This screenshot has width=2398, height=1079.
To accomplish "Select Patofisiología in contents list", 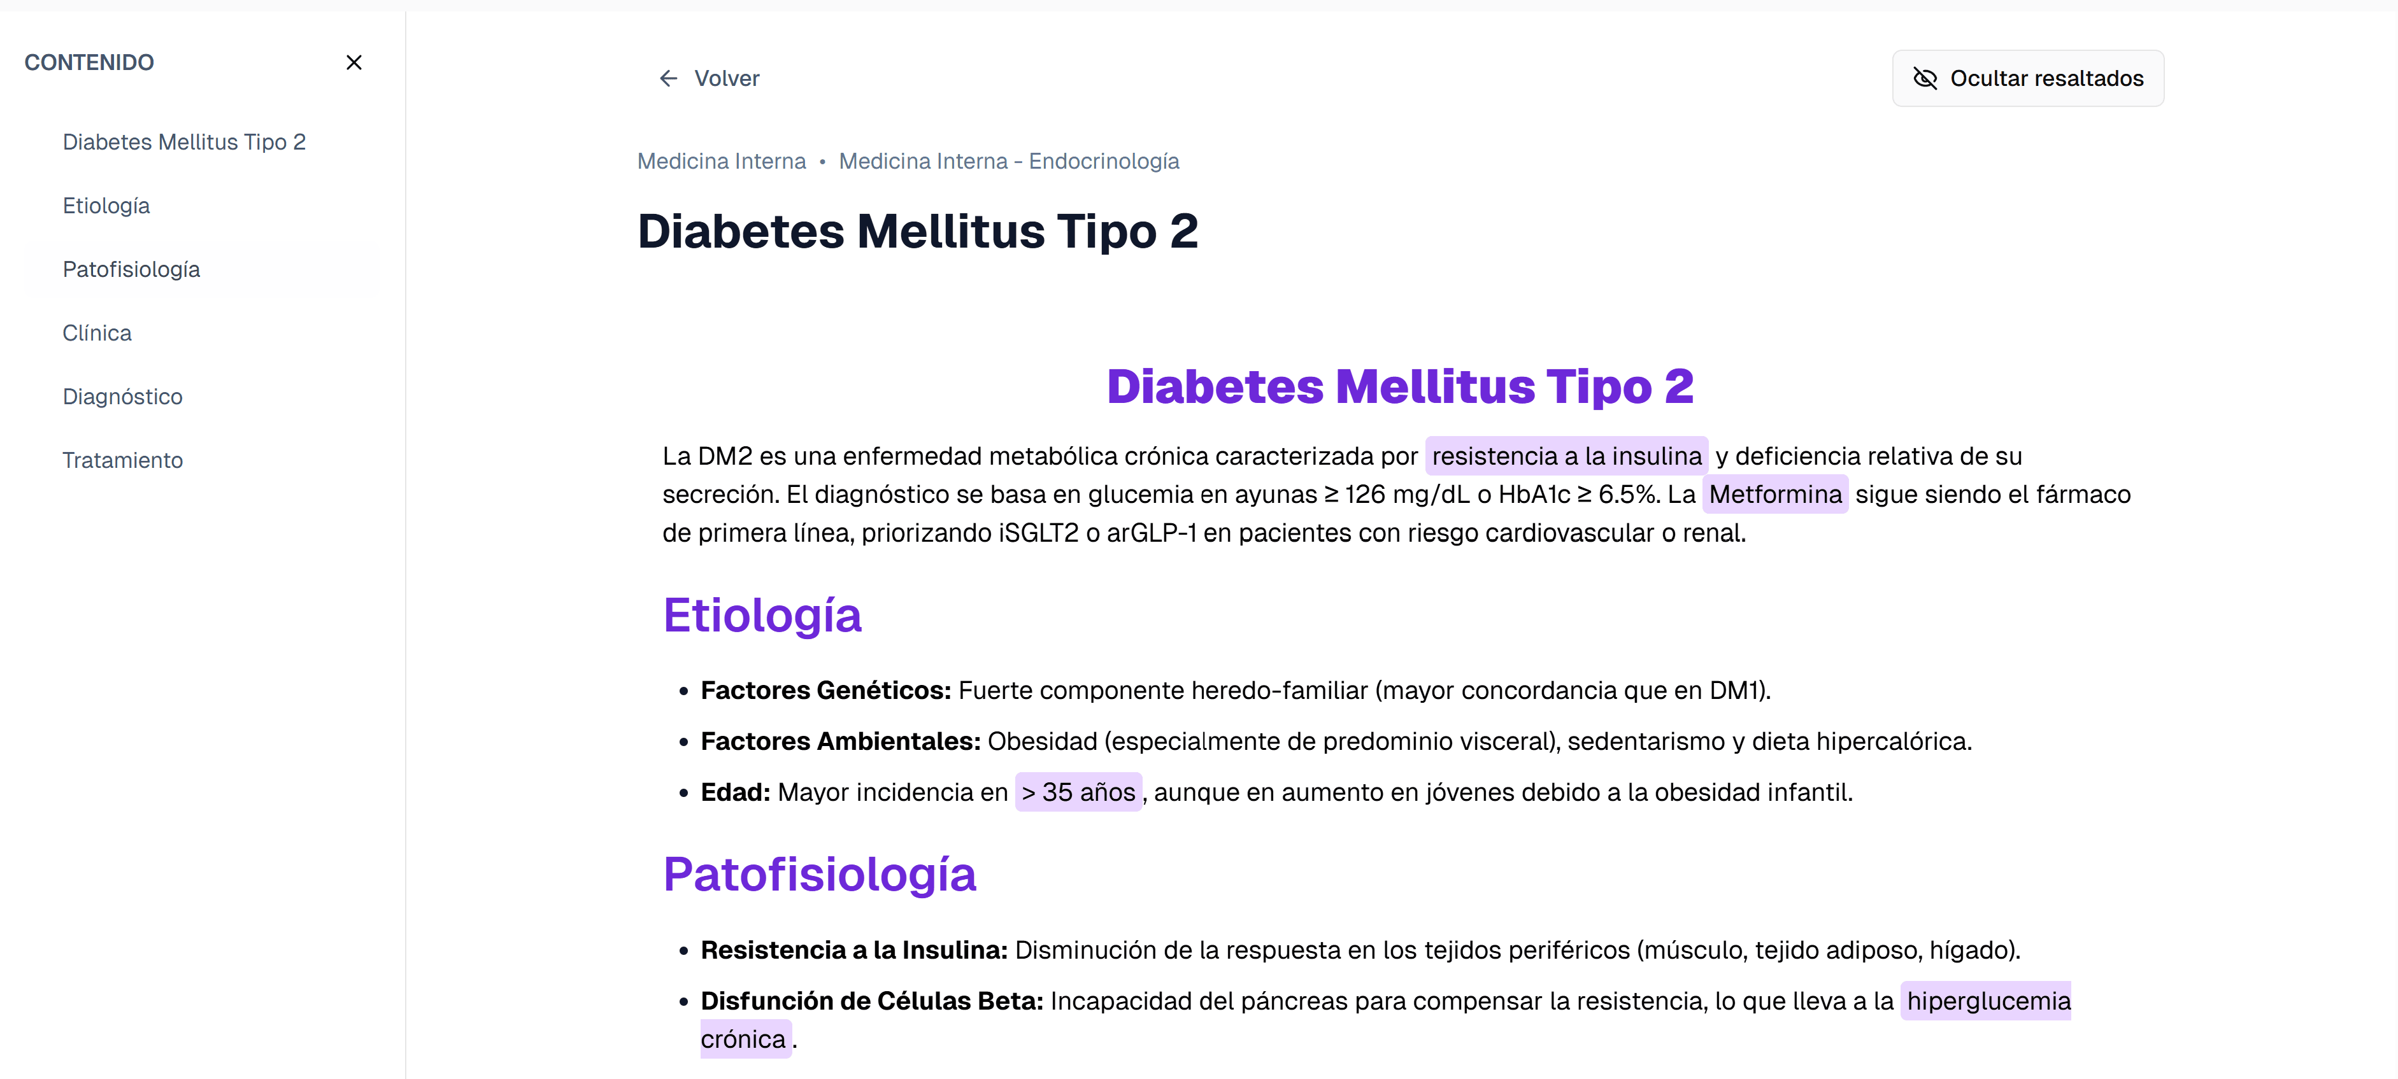I will point(131,269).
